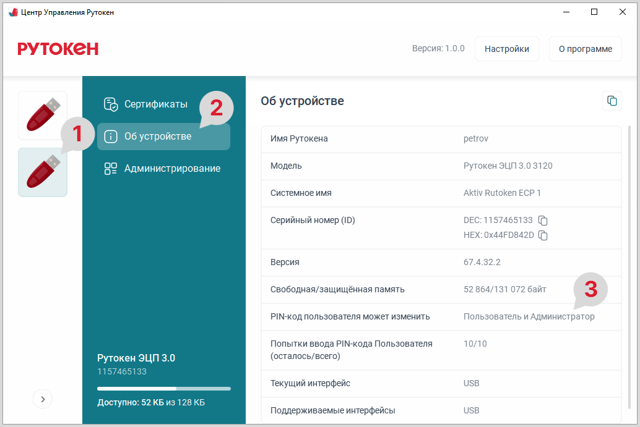Click the Администрирование grid icon
Image resolution: width=640 pixels, height=427 pixels.
[x=111, y=169]
